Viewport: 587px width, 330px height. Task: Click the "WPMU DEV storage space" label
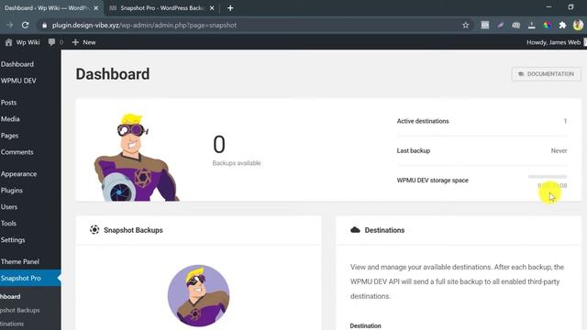coord(432,180)
